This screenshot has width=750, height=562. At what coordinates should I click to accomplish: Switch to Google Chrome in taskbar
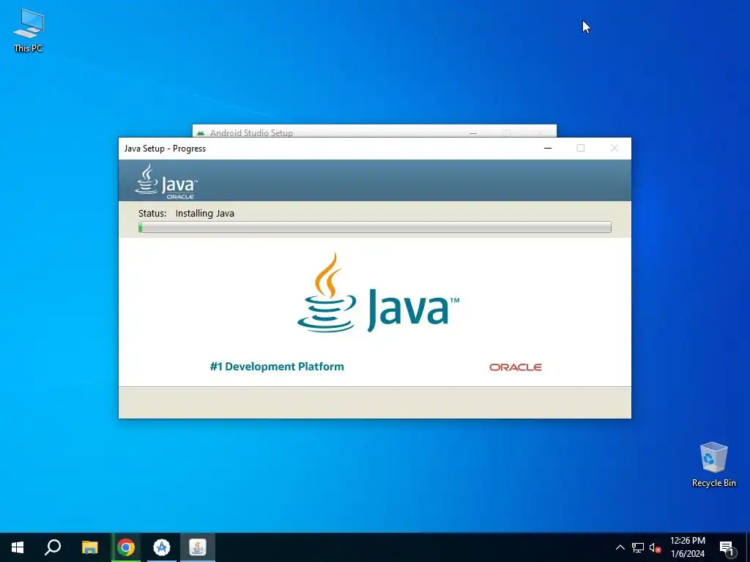[126, 547]
